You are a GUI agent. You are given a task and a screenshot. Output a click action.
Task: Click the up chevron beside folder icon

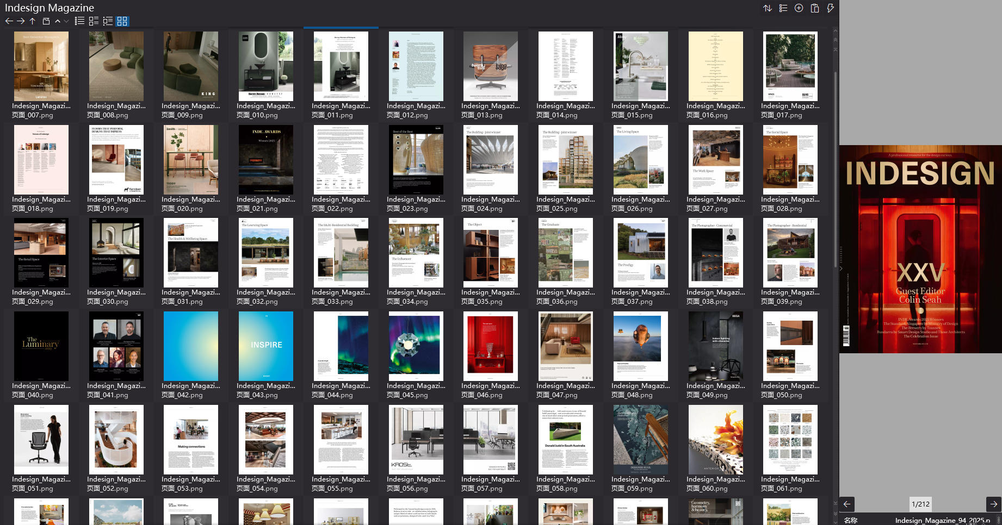pos(58,21)
